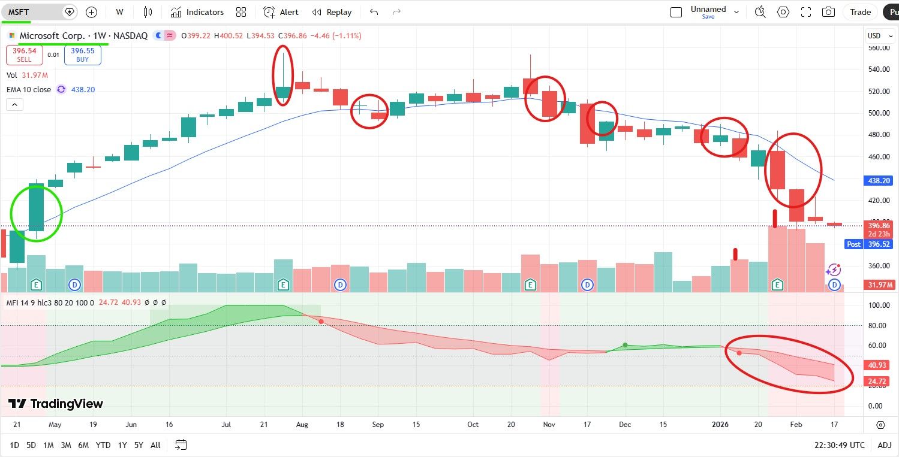The image size is (899, 457).
Task: Undo the last chart action
Action: (x=374, y=12)
